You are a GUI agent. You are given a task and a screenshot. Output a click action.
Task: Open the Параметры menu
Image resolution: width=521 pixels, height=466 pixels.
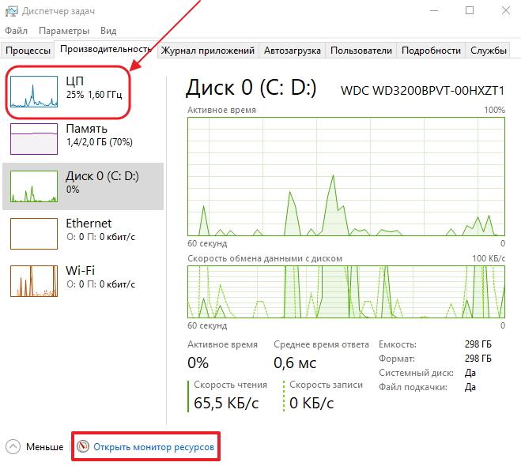64,31
